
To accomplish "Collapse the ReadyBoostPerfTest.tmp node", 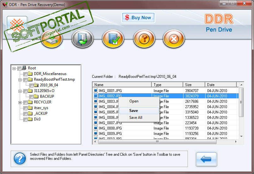I will [20, 80].
